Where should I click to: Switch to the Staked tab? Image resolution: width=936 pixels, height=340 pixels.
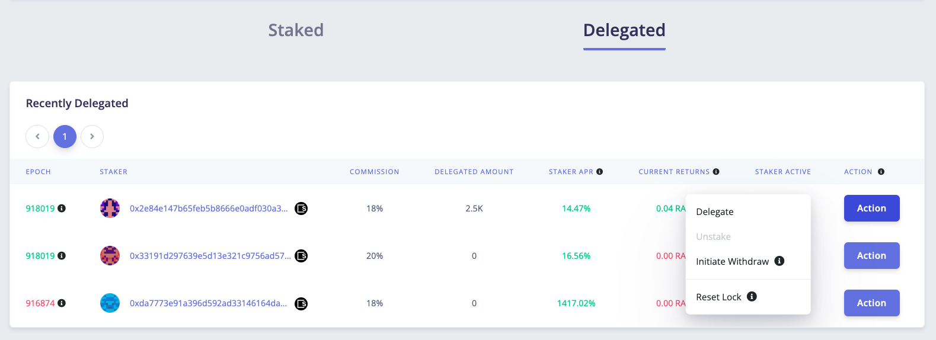(296, 30)
